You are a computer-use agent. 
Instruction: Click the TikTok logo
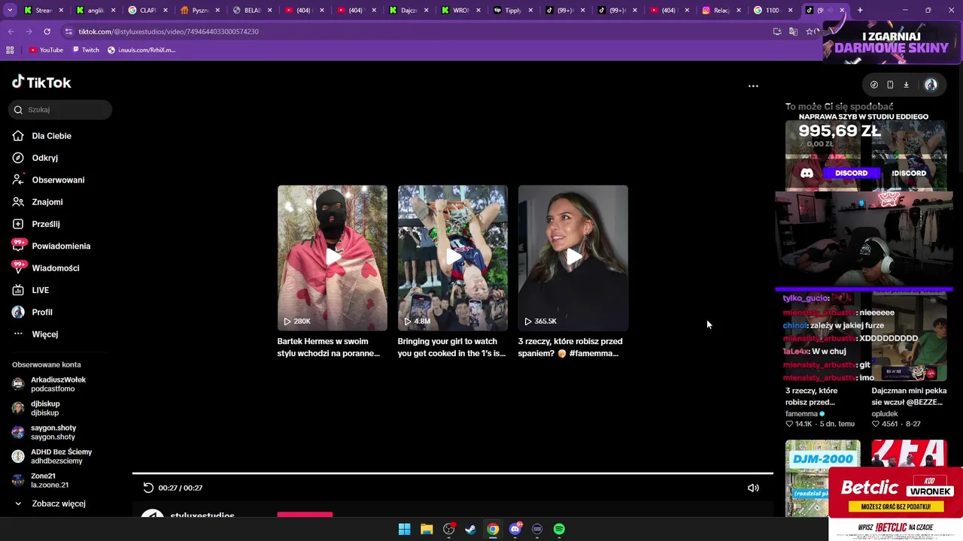(41, 82)
